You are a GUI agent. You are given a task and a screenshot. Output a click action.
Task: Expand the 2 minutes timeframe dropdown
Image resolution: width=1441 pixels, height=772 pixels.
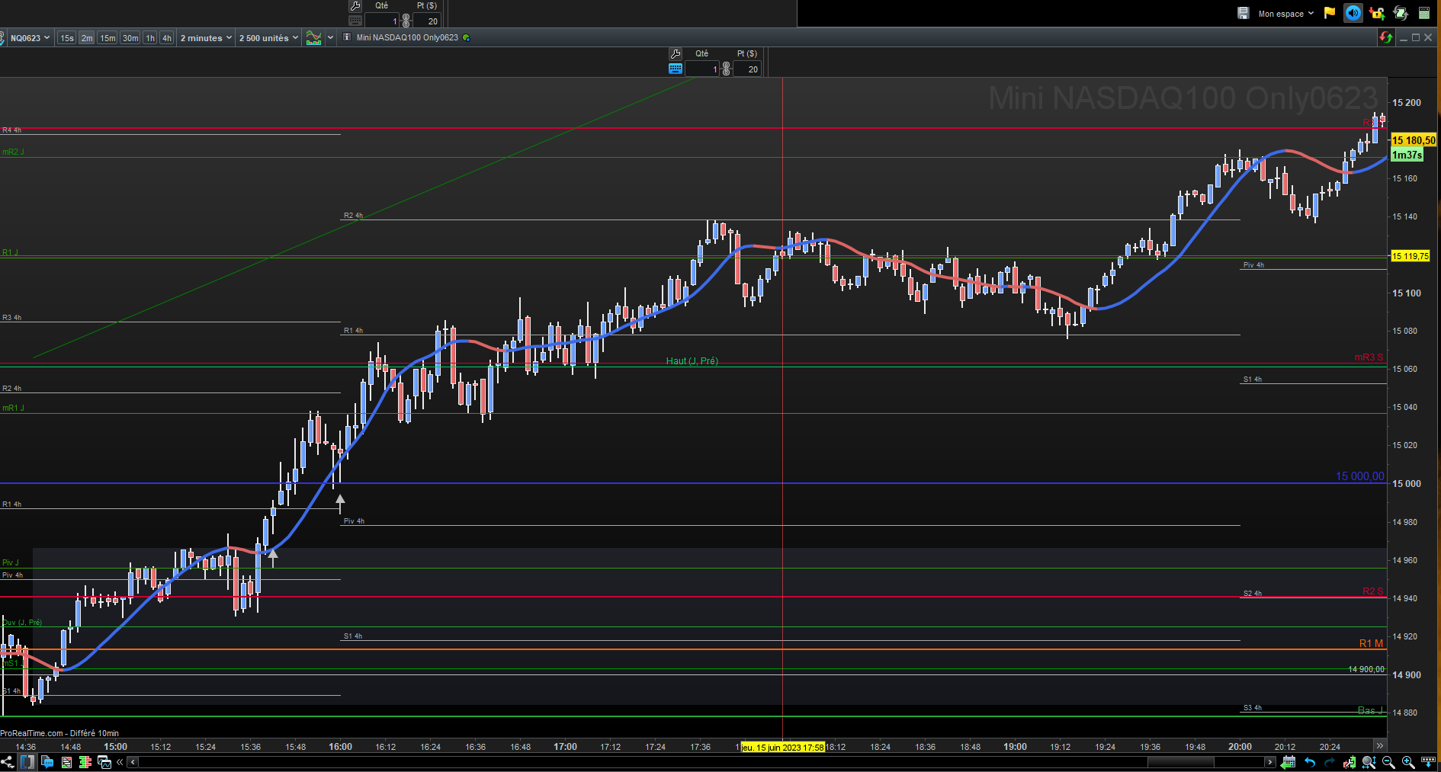point(206,37)
